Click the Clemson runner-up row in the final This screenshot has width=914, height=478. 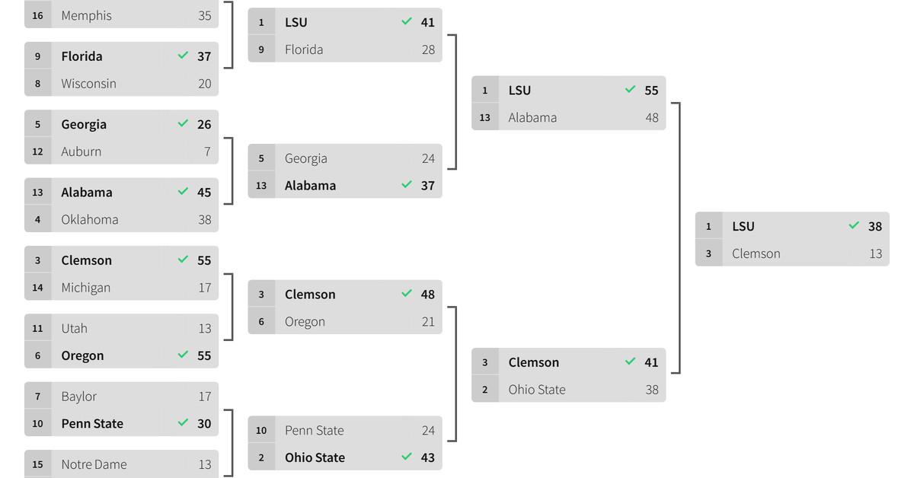tap(792, 253)
